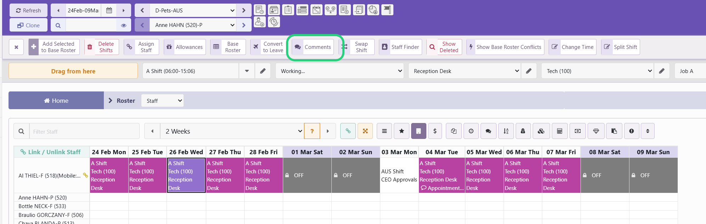Click the Split Shift button
706x224 pixels.
coord(620,47)
